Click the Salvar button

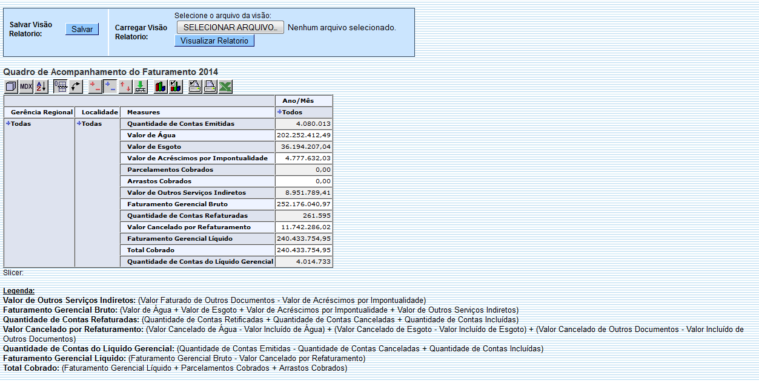pyautogui.click(x=82, y=29)
